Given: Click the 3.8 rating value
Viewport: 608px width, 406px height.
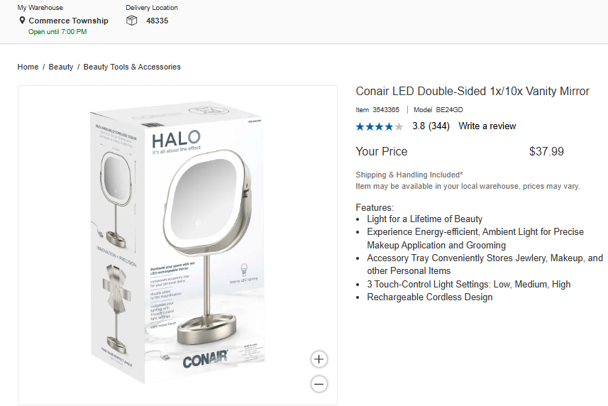Looking at the screenshot, I should coord(419,126).
